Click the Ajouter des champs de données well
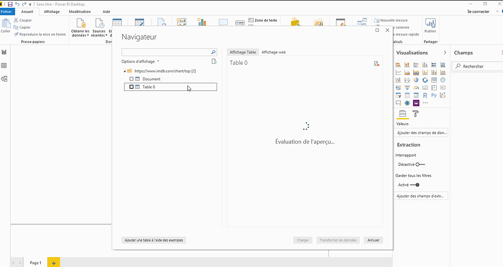The image size is (503, 267). point(421,132)
